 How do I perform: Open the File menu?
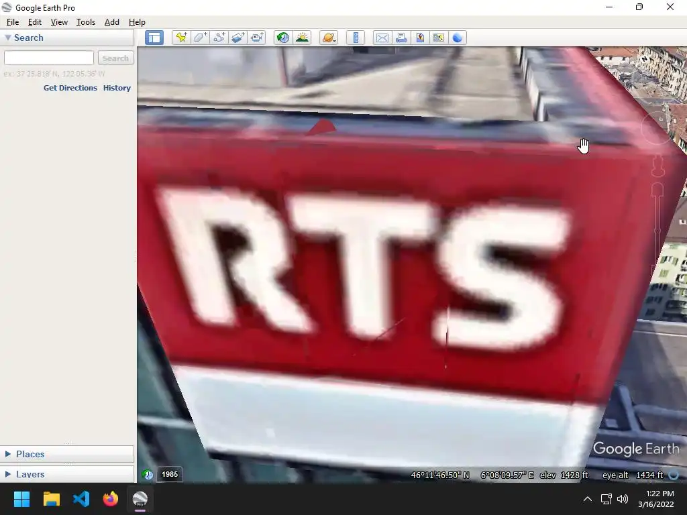pos(13,22)
